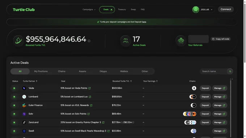Click Manage for Solv

(220, 114)
